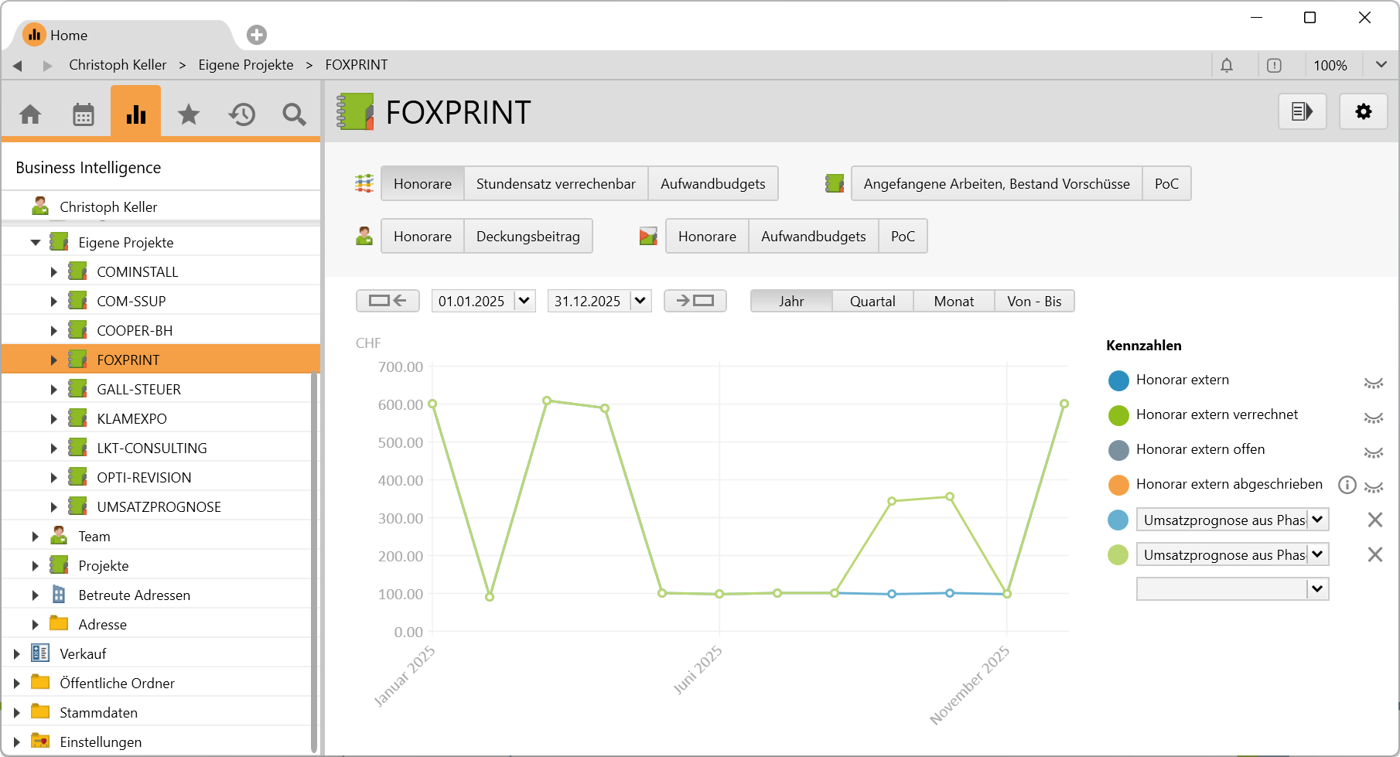The height and width of the screenshot is (757, 1400).
Task: Select the Quartal period option
Action: pyautogui.click(x=872, y=301)
